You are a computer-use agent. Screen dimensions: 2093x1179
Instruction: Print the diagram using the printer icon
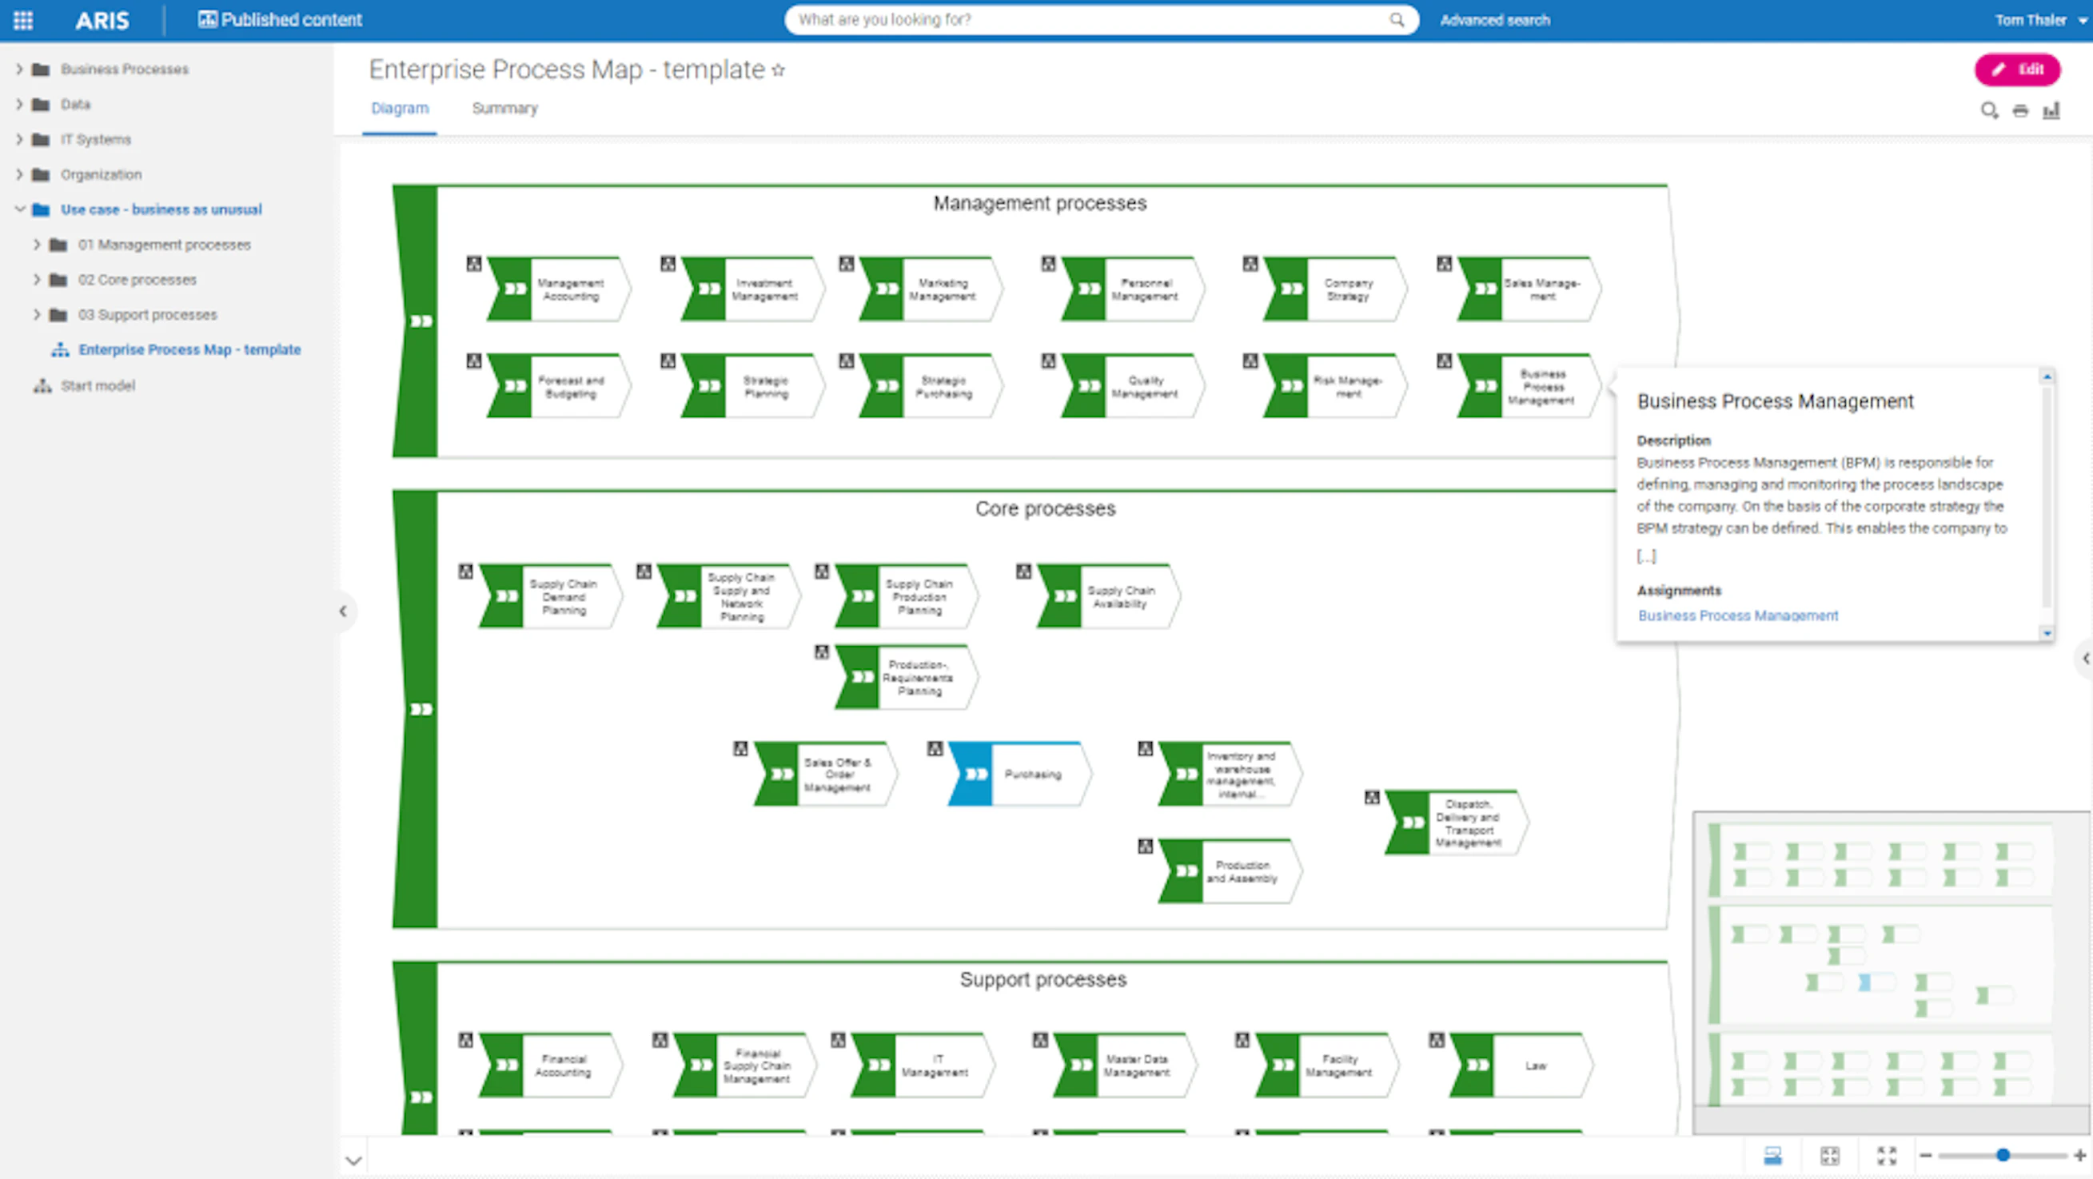[2020, 110]
